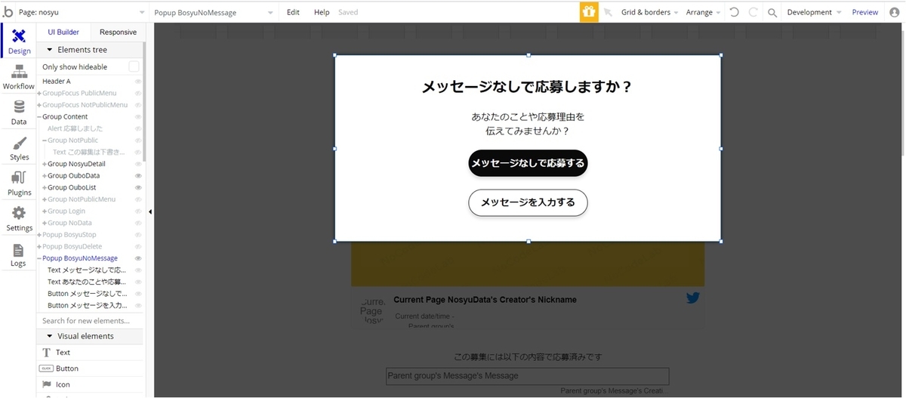Screen dimensions: 906x398
Task: Open the Design tab in sidebar
Action: pos(19,42)
